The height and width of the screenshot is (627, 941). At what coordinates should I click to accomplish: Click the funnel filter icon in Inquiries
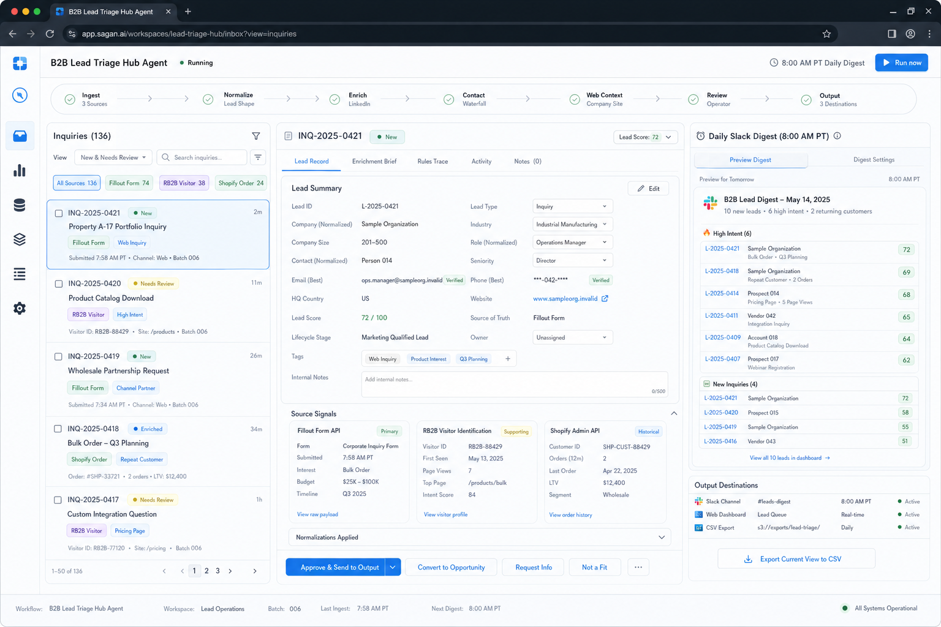coord(256,136)
